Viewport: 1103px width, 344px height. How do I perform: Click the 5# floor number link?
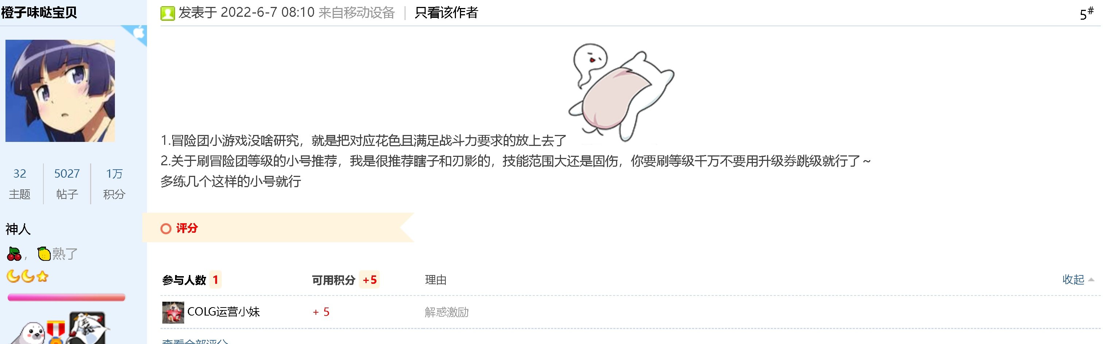tap(1086, 14)
